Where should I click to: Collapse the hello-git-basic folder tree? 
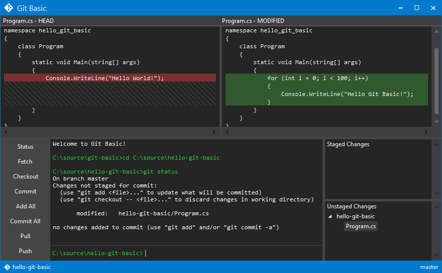point(330,216)
